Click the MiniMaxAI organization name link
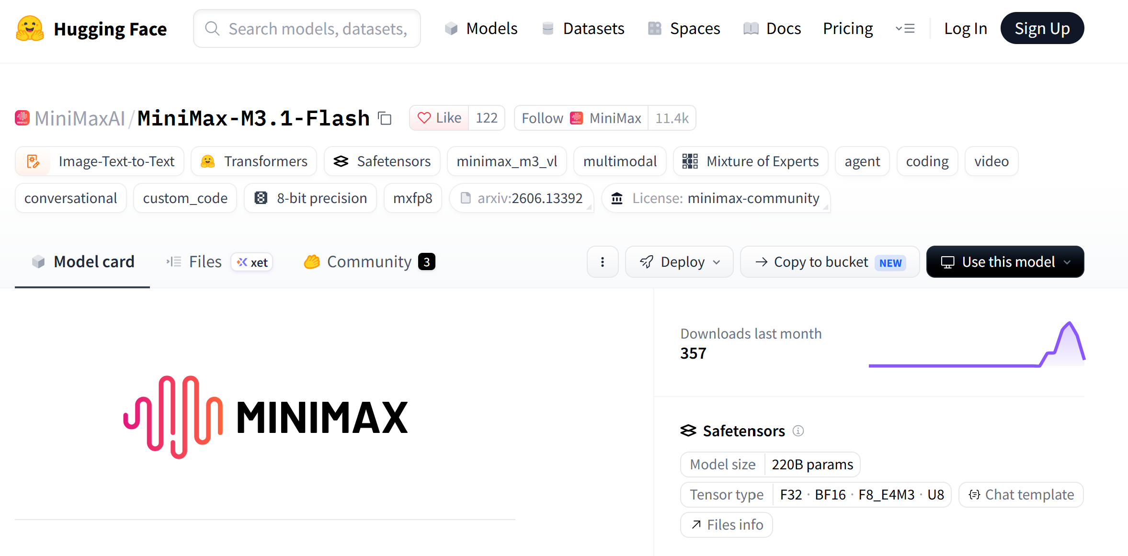 click(x=80, y=118)
